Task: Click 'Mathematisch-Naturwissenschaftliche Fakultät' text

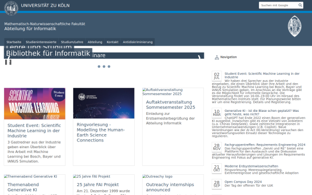Action: click(x=45, y=24)
